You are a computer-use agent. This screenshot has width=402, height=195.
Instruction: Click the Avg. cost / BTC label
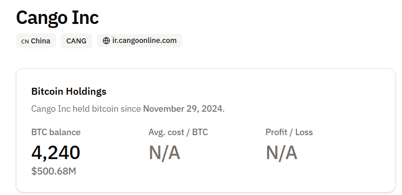(x=178, y=132)
